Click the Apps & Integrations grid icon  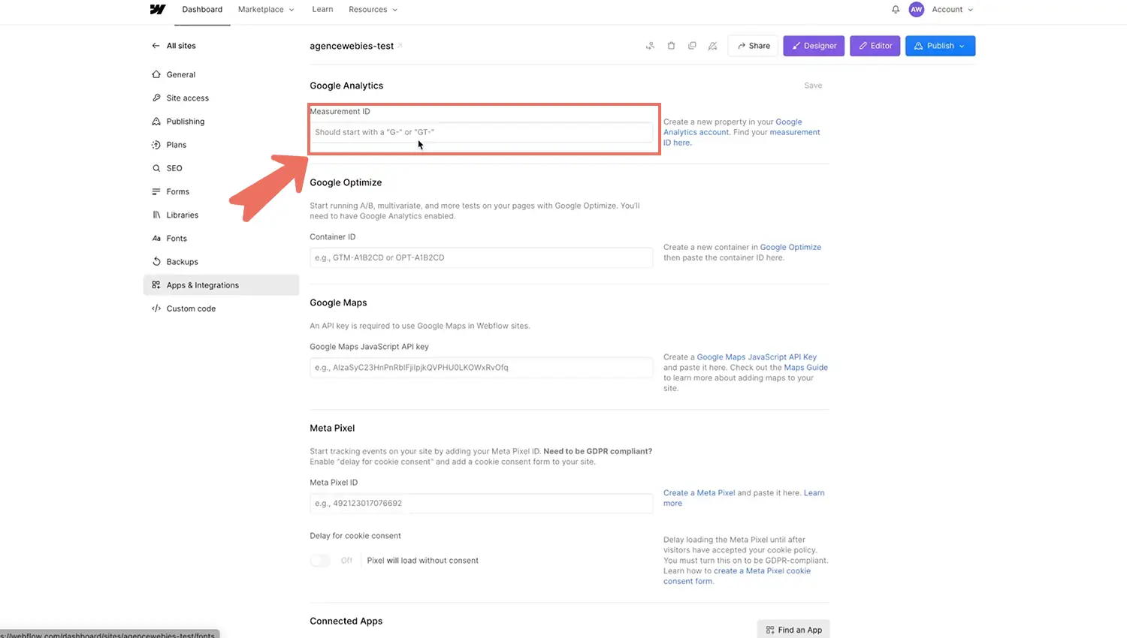click(156, 284)
